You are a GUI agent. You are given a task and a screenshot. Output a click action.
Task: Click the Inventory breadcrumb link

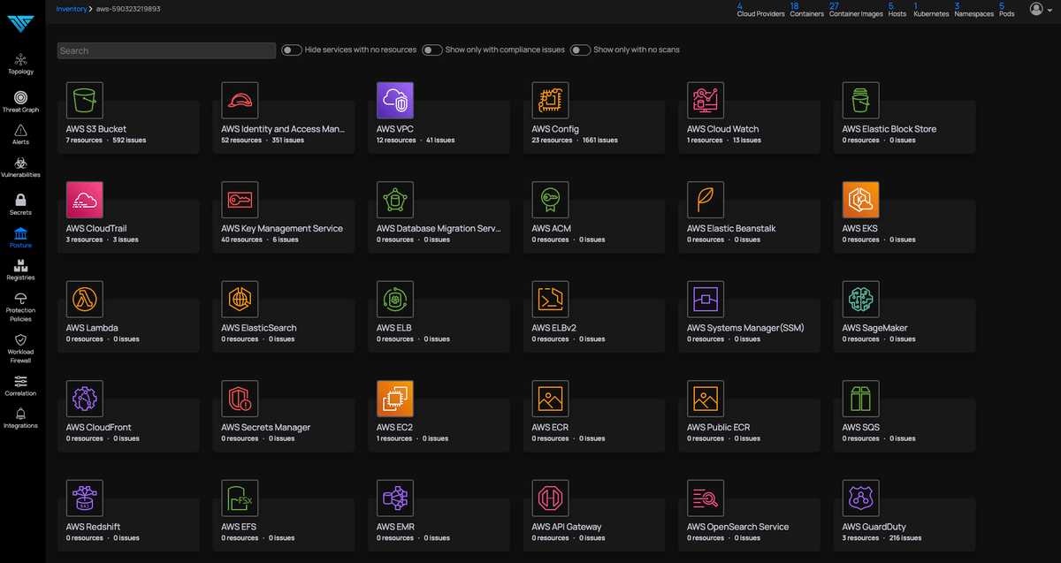point(72,9)
